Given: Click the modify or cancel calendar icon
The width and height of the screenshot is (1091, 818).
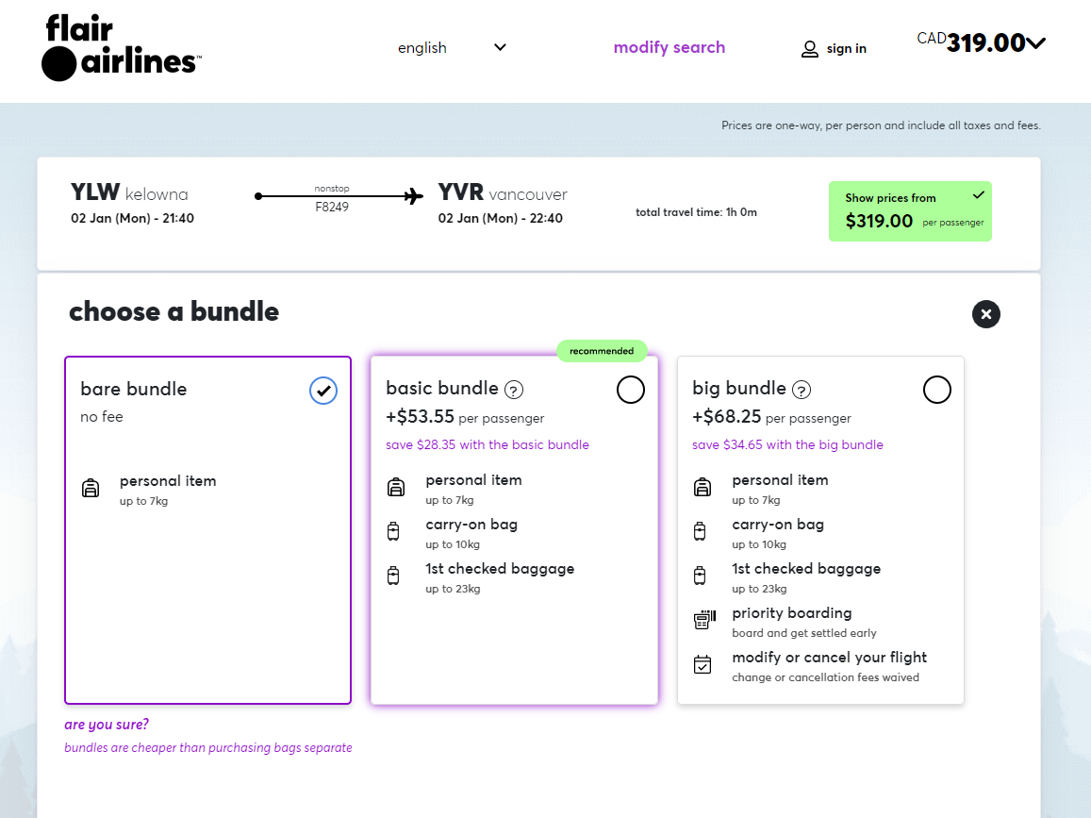Looking at the screenshot, I should point(703,664).
